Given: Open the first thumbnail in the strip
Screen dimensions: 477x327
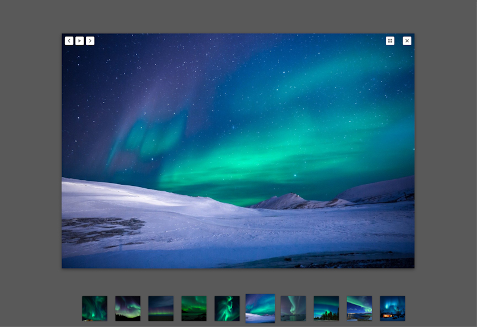Looking at the screenshot, I should pos(95,309).
